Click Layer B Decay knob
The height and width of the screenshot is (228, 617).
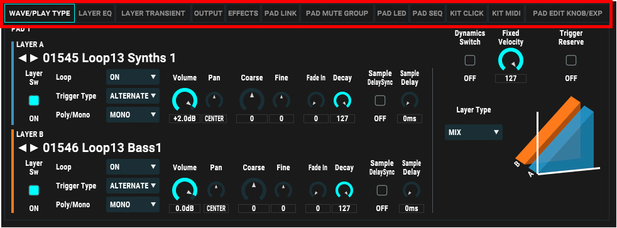(x=344, y=191)
